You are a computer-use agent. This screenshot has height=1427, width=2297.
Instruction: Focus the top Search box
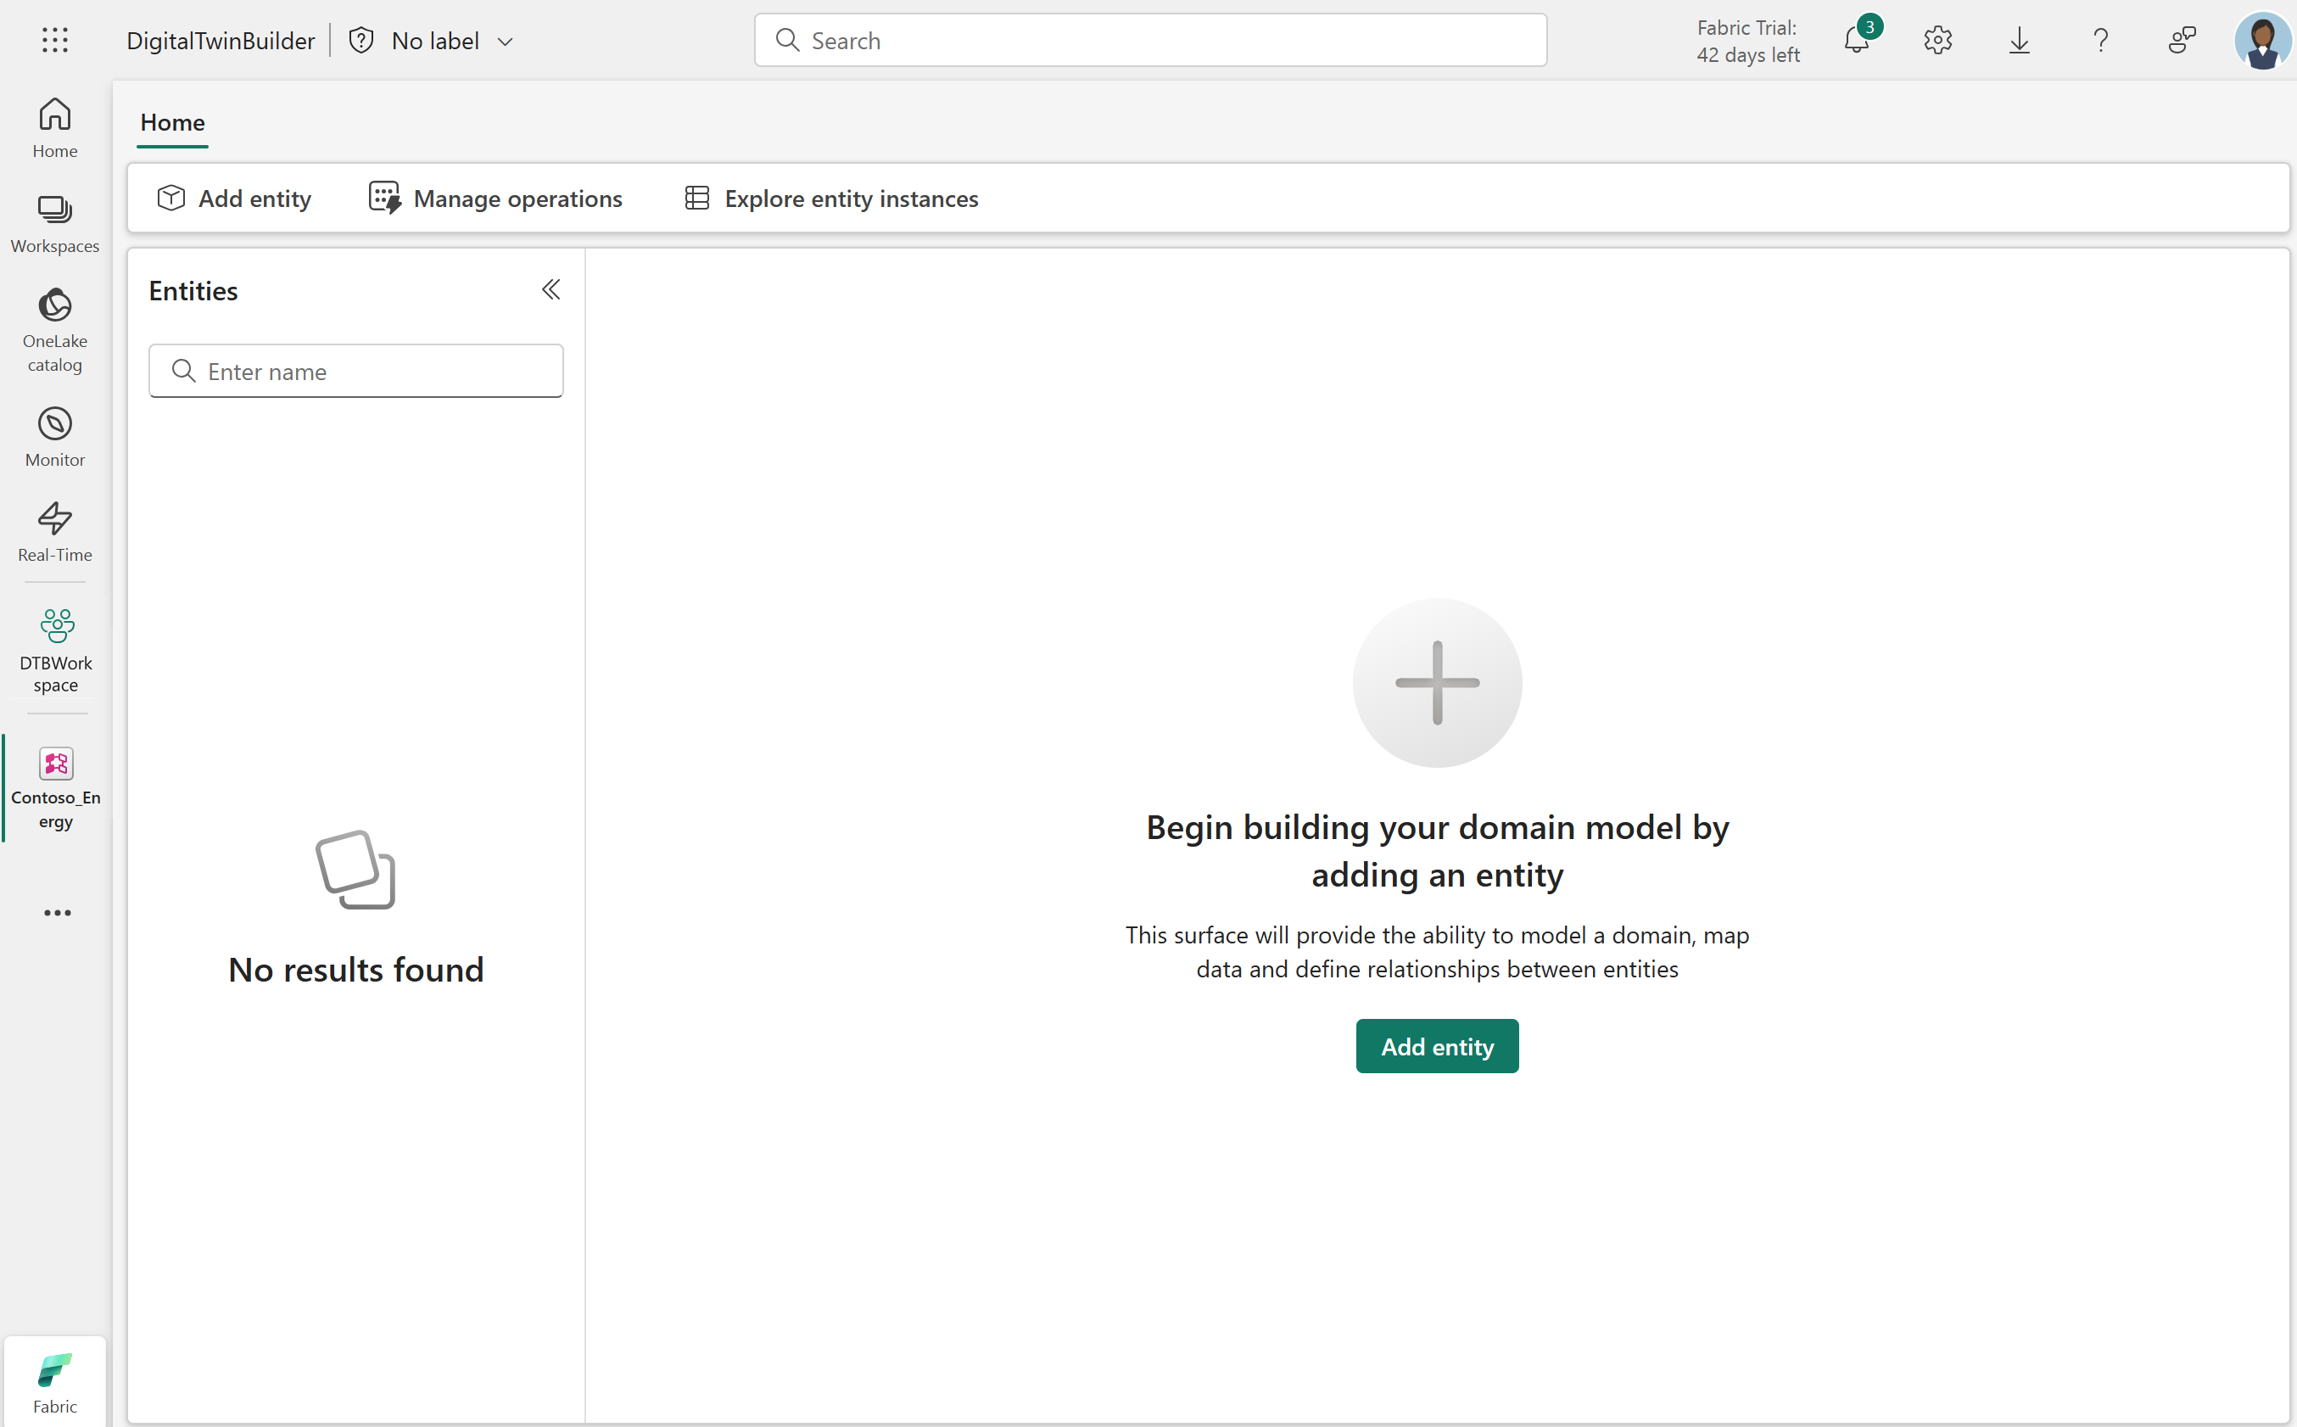[1150, 40]
